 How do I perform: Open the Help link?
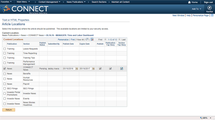click(x=188, y=15)
